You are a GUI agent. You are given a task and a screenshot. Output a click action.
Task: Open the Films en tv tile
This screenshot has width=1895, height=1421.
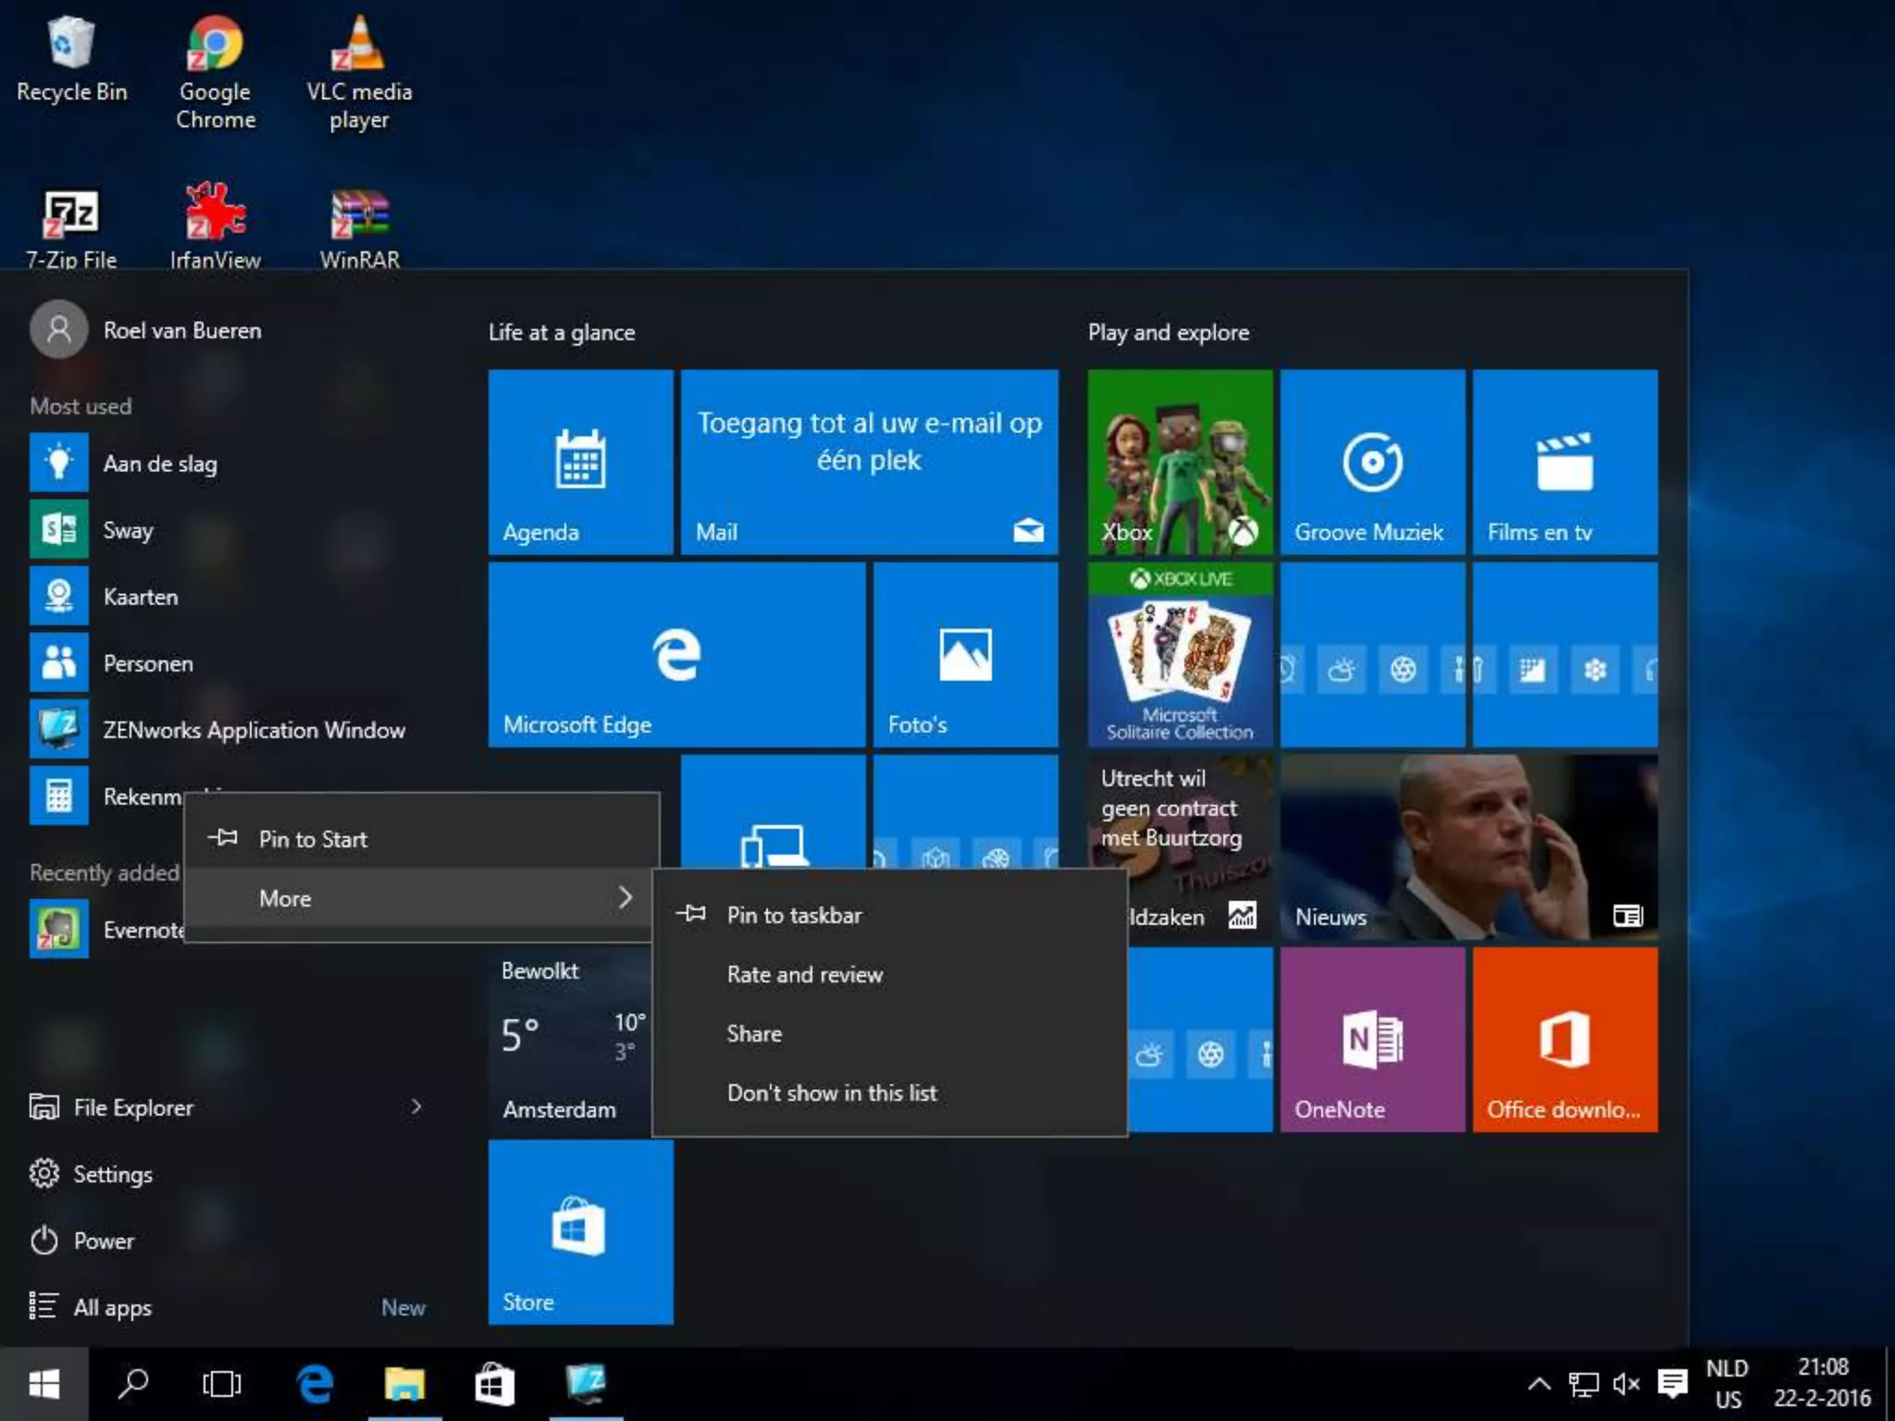point(1565,462)
